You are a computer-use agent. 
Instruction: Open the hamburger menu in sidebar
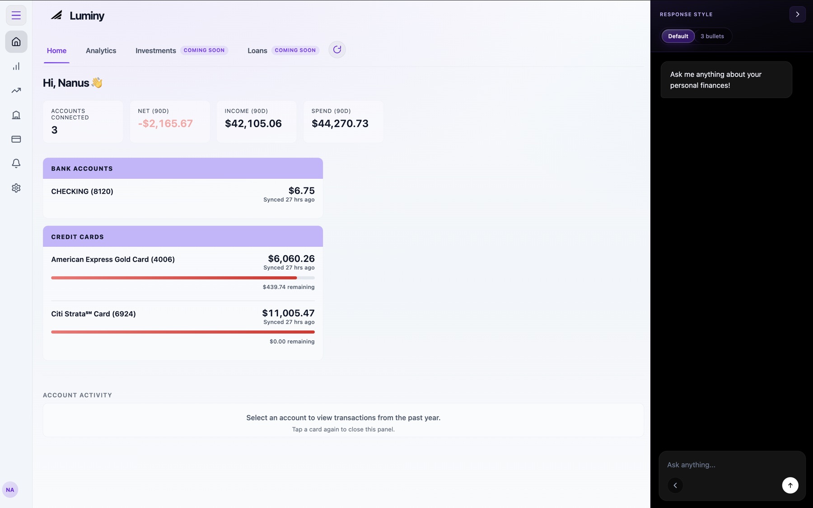[x=16, y=15]
